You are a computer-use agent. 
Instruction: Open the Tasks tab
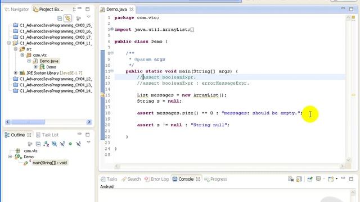tap(109, 179)
